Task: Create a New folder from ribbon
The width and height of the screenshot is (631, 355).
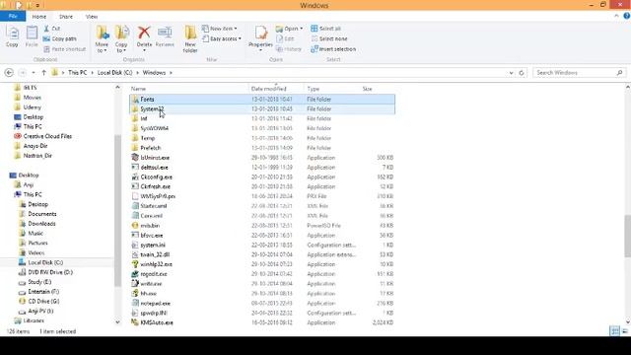Action: pos(190,39)
